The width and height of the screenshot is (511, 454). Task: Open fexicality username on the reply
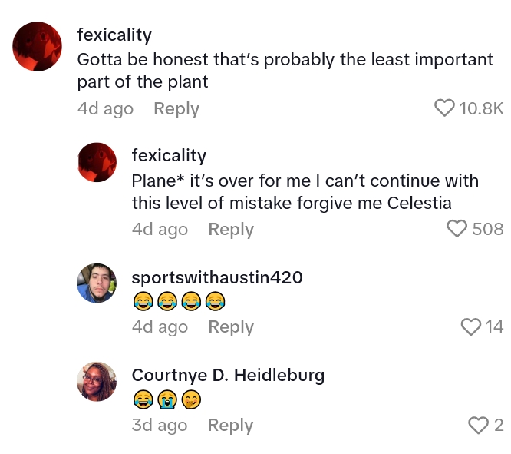tap(169, 155)
